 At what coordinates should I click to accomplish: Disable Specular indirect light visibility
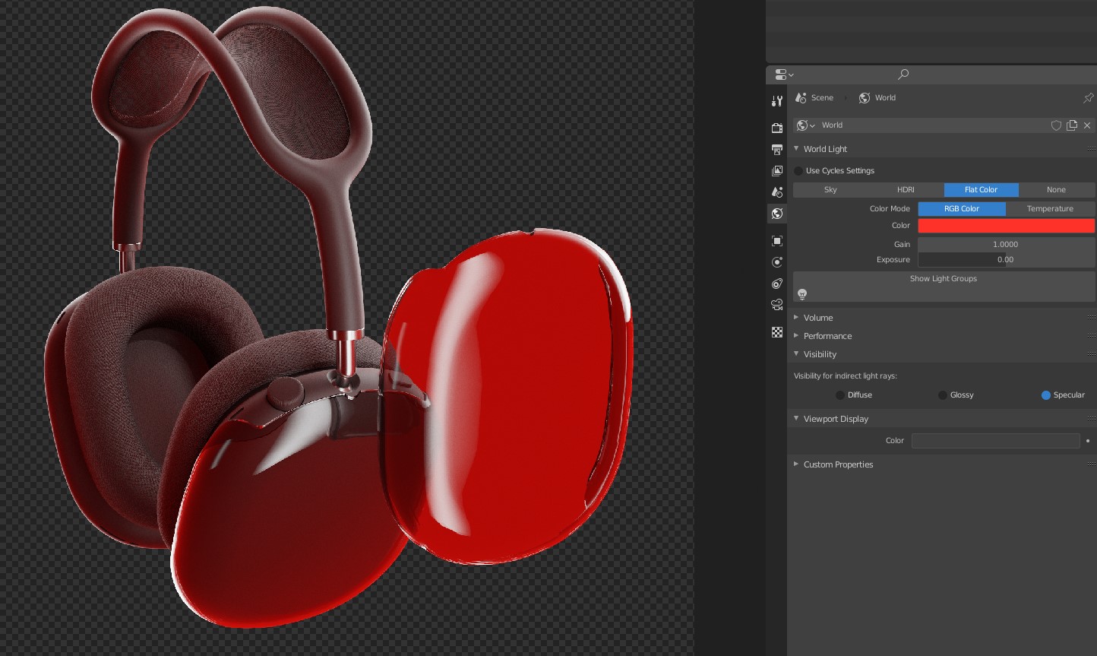tap(1045, 395)
